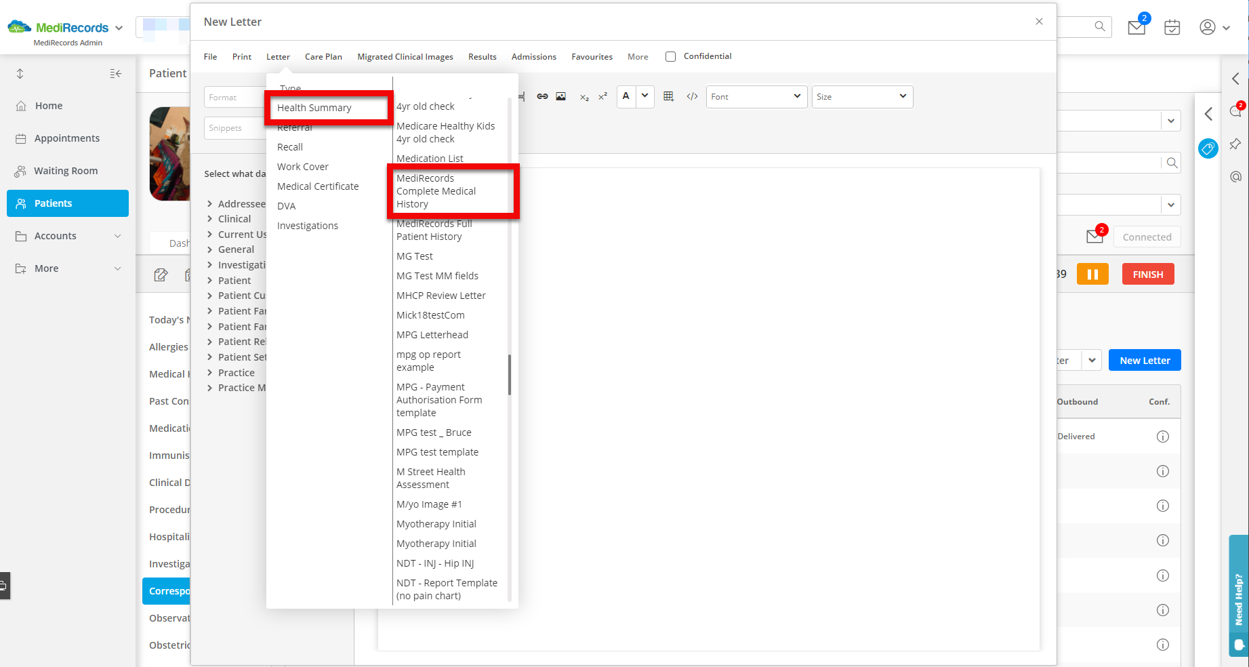Click the insert image icon
This screenshot has height=667, width=1249.
[x=561, y=96]
